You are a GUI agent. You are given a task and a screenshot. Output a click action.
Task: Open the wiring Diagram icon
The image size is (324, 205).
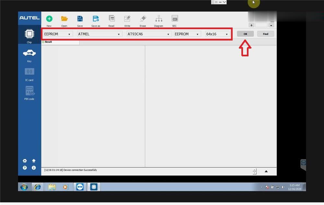tap(159, 18)
